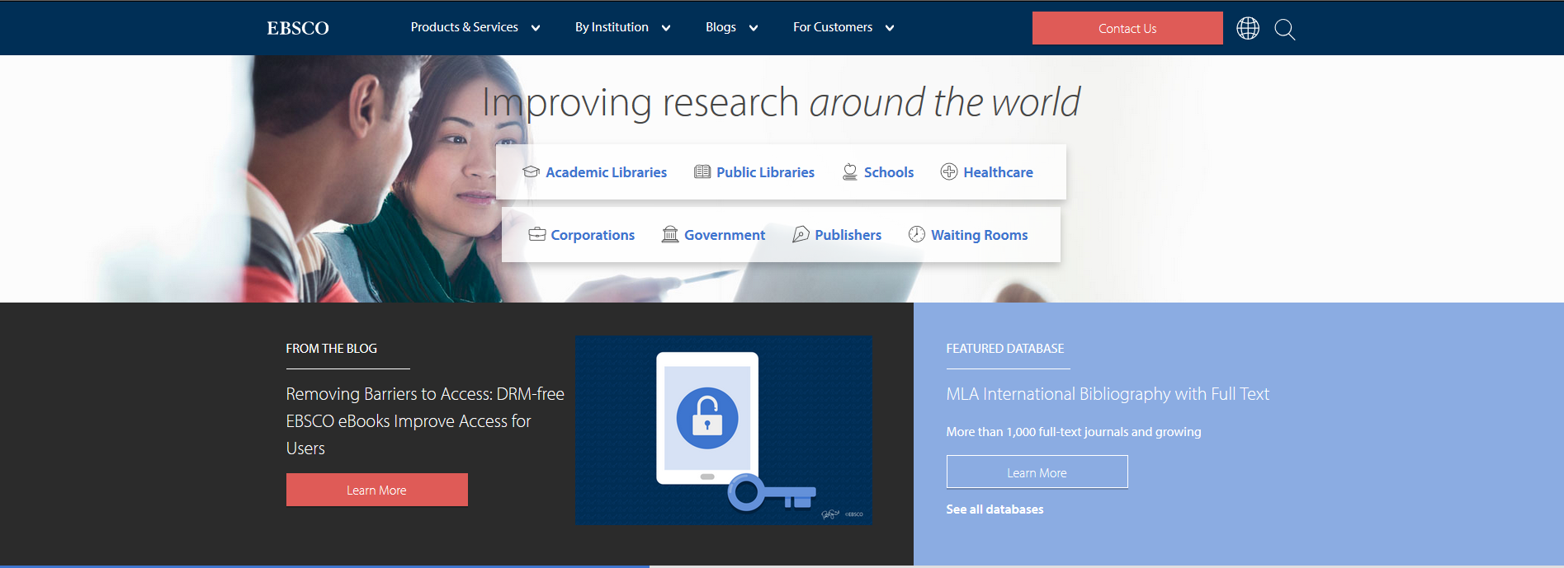The height and width of the screenshot is (568, 1564).
Task: Click the text 'More than 1,000 full-text journals and growing'
Action: point(1073,432)
